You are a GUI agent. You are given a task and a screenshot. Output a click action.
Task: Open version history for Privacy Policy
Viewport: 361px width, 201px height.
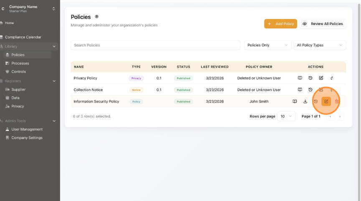[310, 78]
